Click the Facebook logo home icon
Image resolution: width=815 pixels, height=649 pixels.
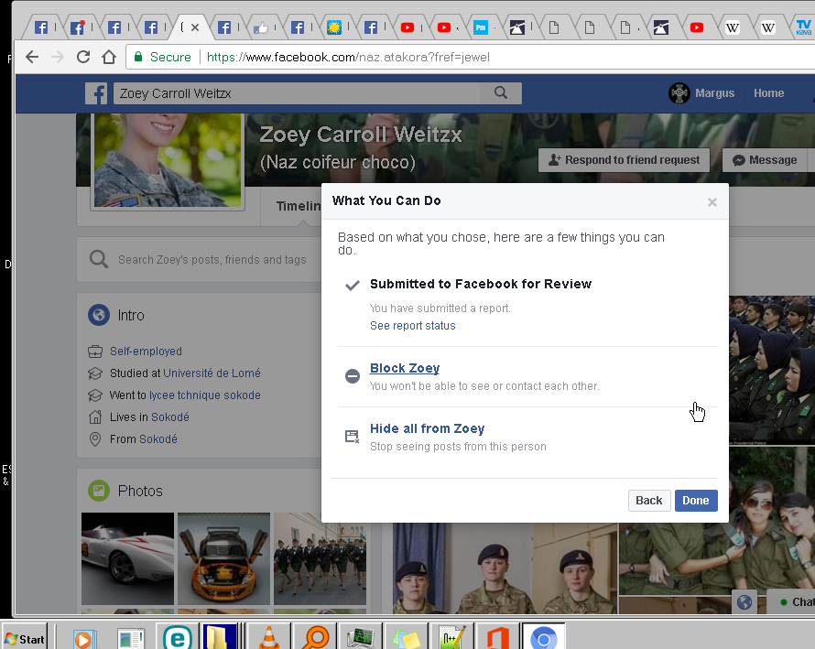pos(96,93)
